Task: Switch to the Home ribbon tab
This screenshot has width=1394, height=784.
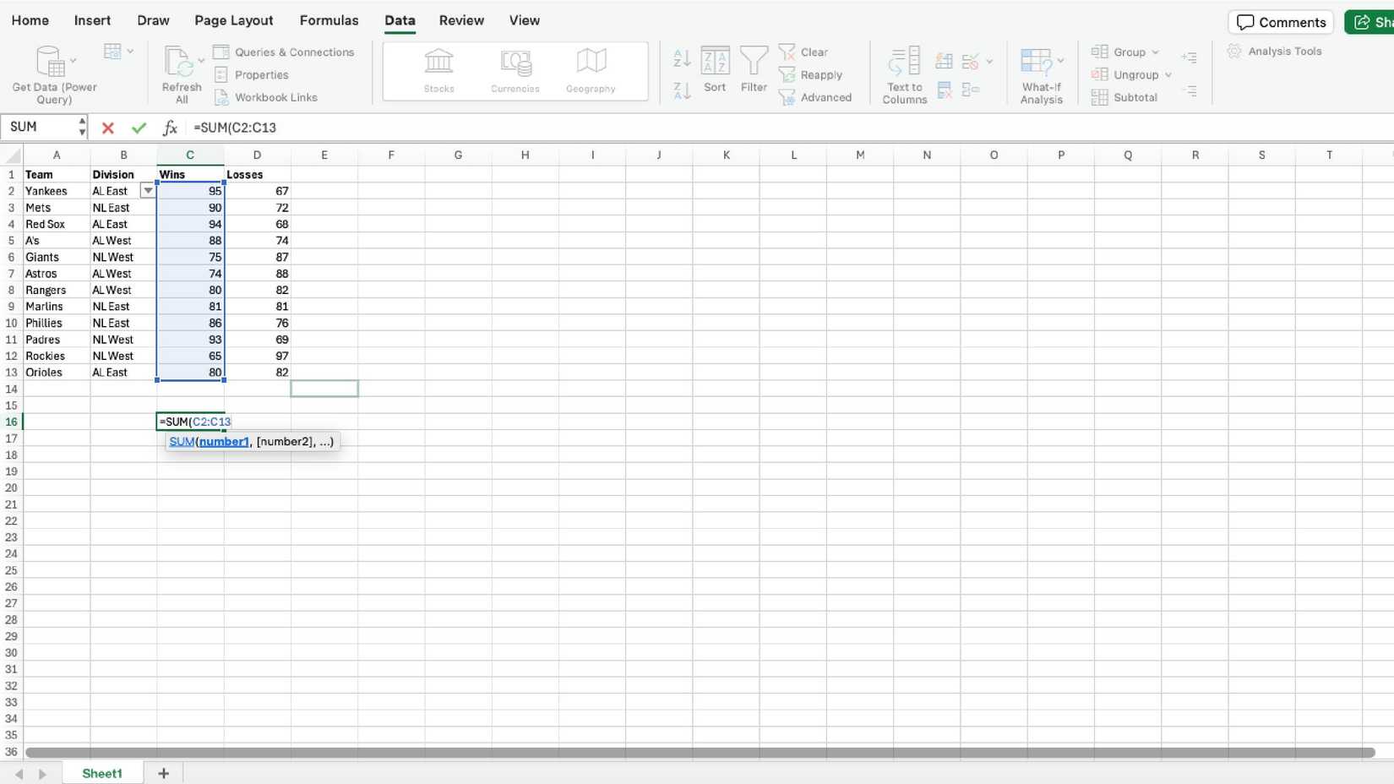Action: pyautogui.click(x=30, y=20)
